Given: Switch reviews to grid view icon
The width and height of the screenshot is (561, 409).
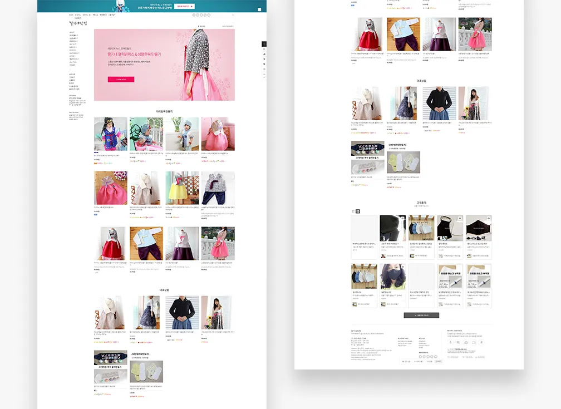Looking at the screenshot, I should [x=358, y=211].
